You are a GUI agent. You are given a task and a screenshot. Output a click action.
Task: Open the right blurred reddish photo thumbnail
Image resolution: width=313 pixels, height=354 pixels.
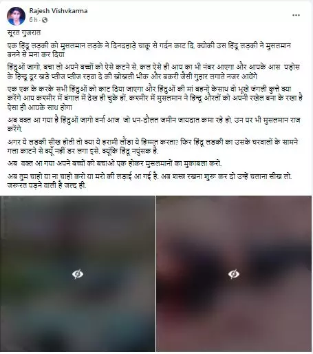(x=234, y=273)
